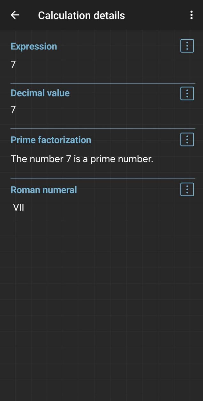The image size is (203, 401).
Task: Tap the prime number explanation text
Action: coord(82,159)
